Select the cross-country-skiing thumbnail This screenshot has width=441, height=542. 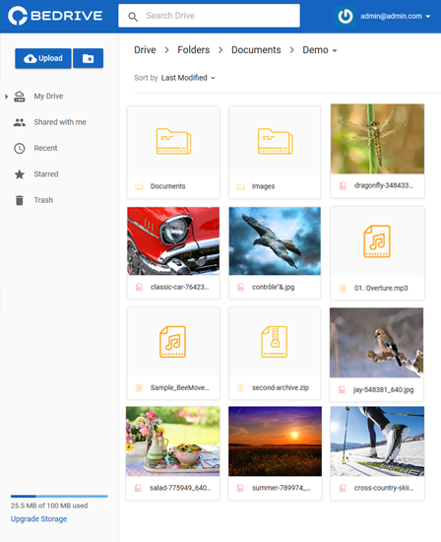(377, 441)
